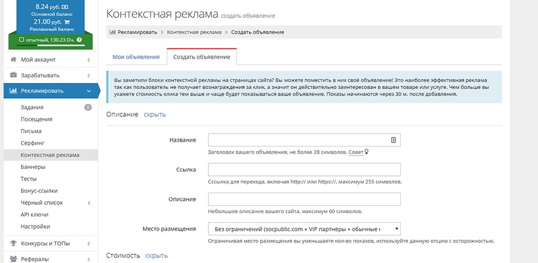Focus the Описание input field

click(304, 199)
